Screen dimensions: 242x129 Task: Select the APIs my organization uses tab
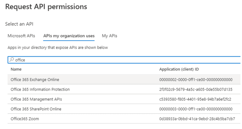(69, 36)
